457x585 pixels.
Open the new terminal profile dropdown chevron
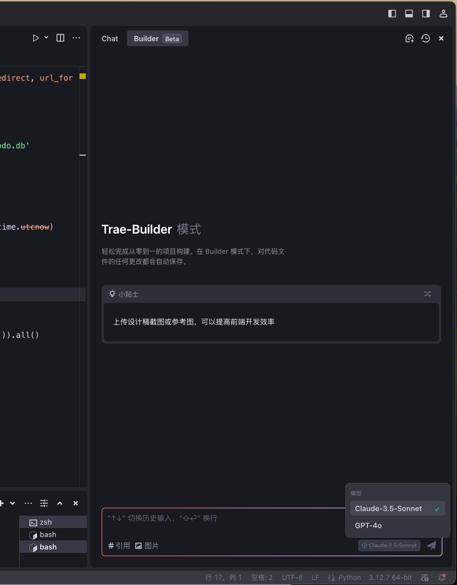pos(12,503)
